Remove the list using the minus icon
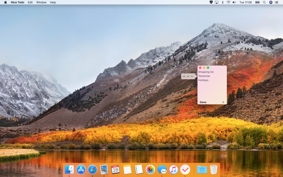The width and height of the screenshot is (283, 177). click(x=192, y=77)
